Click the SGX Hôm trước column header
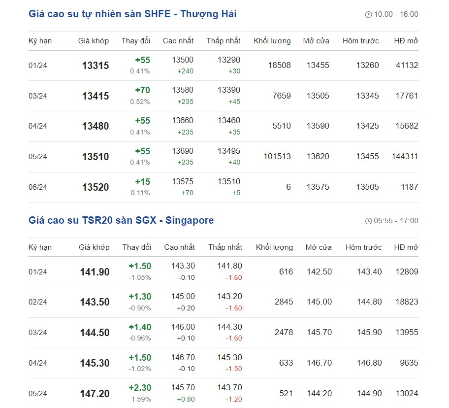Viewport: 449px width, 408px height. pyautogui.click(x=364, y=247)
